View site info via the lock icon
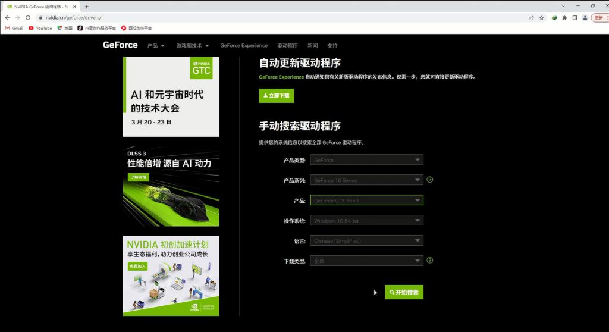 (x=40, y=17)
